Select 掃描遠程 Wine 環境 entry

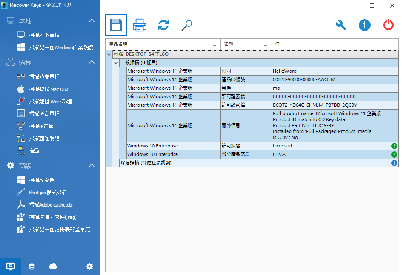tap(51, 101)
